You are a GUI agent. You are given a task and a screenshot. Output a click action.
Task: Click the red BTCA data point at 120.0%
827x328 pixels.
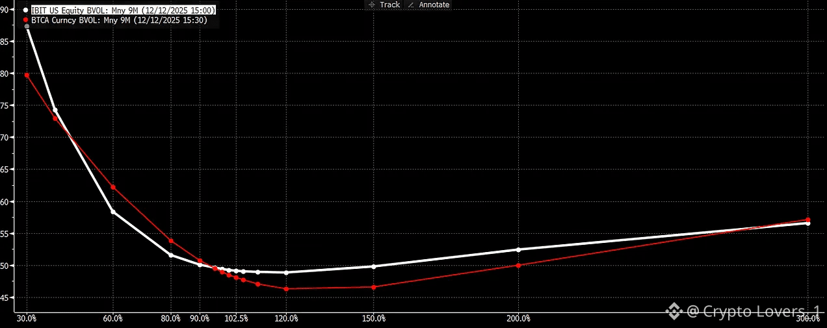287,288
